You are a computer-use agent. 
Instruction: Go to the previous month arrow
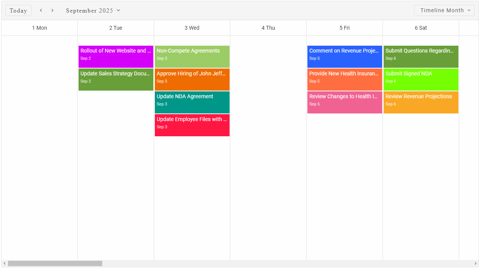tap(41, 10)
